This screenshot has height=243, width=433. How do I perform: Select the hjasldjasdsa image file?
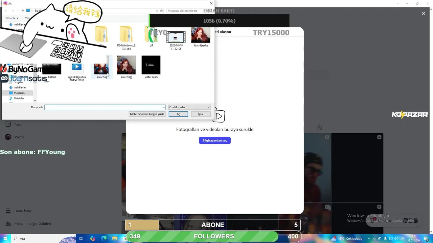(201, 37)
